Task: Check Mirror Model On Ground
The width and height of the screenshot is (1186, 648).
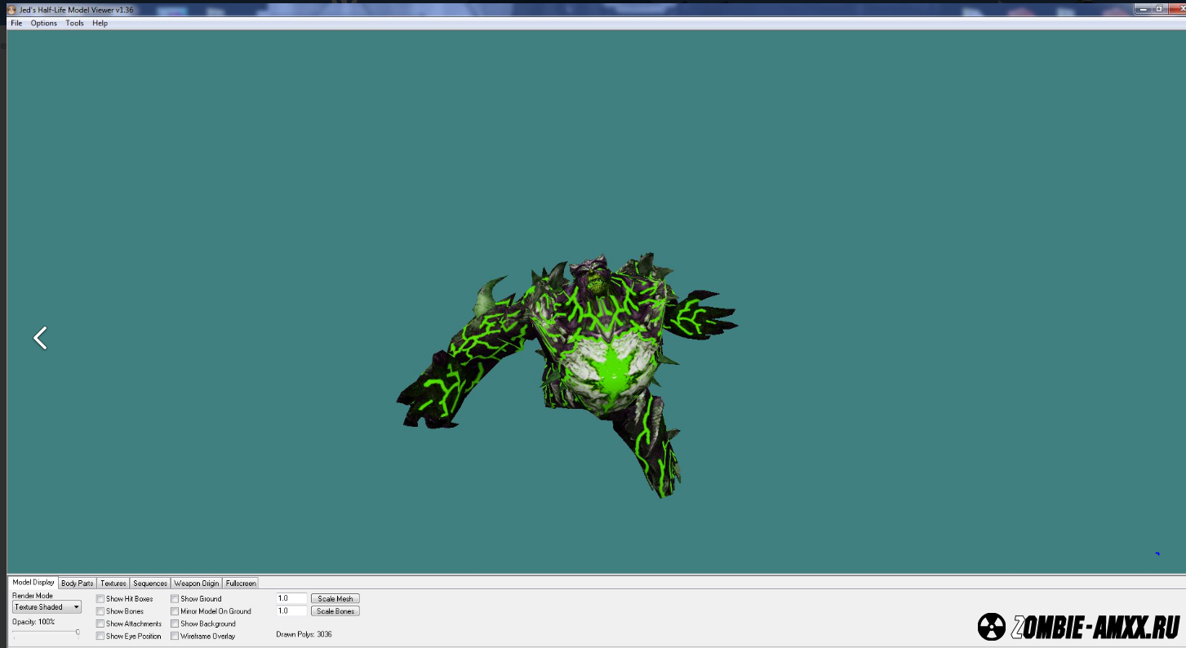Action: coord(175,611)
